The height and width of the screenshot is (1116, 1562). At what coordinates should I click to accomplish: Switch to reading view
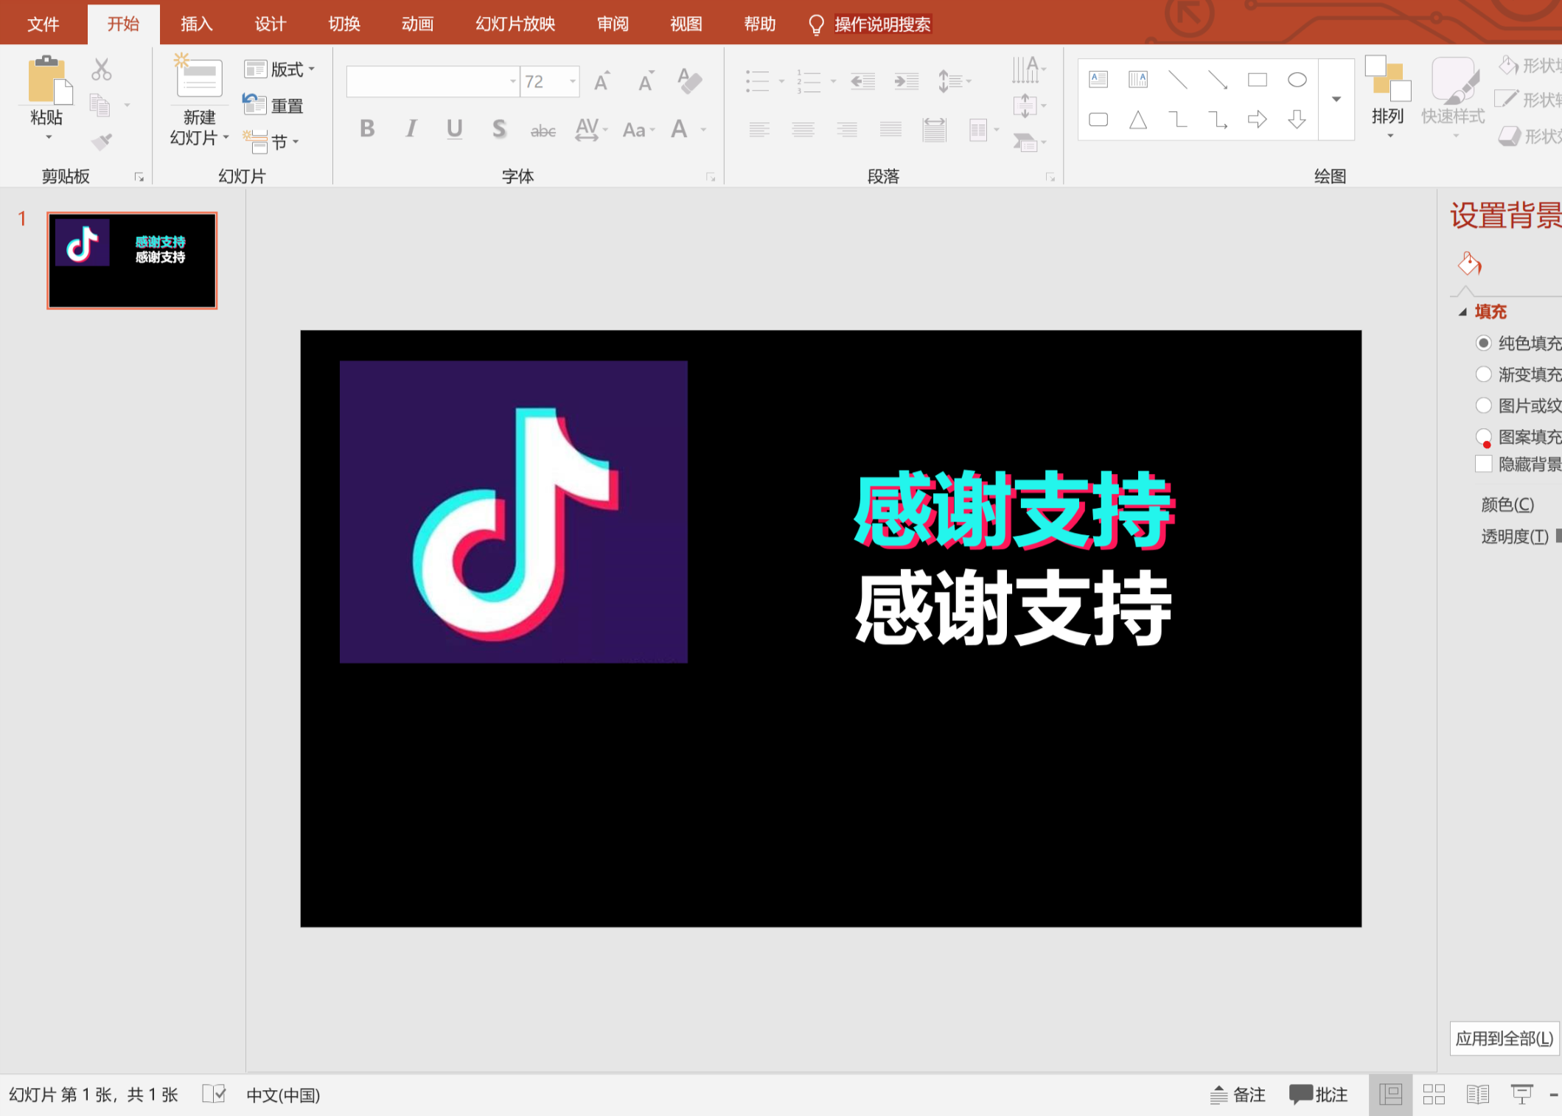coord(1478,1095)
